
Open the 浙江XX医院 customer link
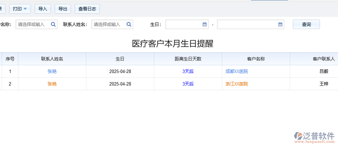[237, 84]
